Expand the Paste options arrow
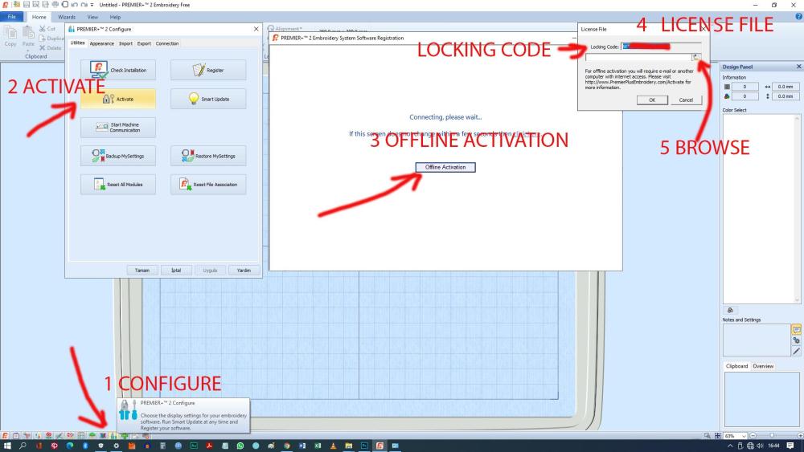Screen dimensions: 804x452 point(28,50)
